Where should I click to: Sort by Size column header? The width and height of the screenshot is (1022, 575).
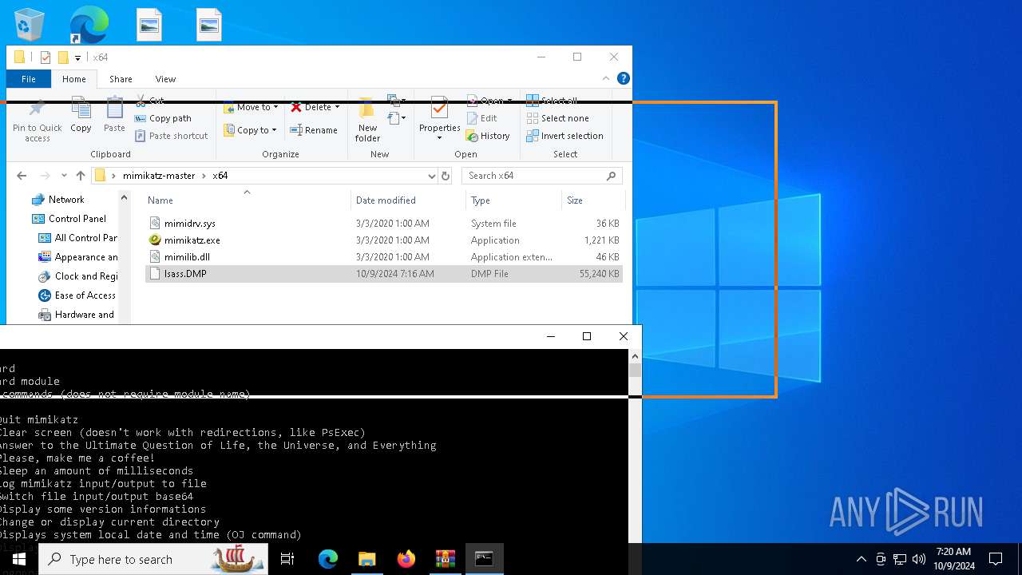(592, 200)
